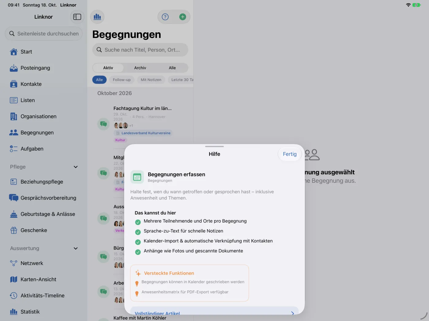Toggle the sidebar panel icon
The image size is (429, 321).
pyautogui.click(x=77, y=17)
